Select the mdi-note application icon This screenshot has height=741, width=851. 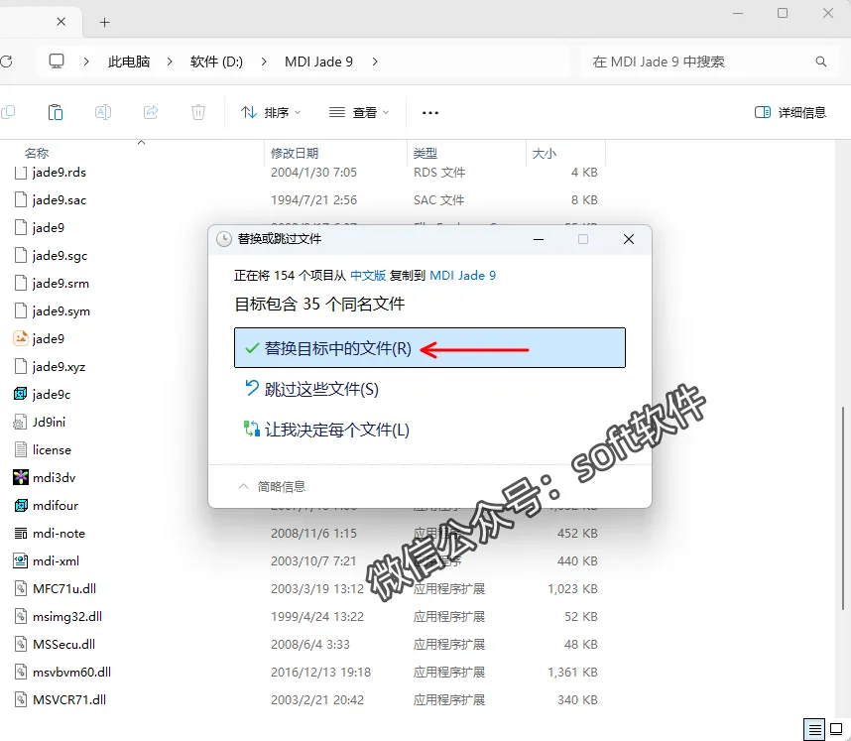pyautogui.click(x=20, y=533)
